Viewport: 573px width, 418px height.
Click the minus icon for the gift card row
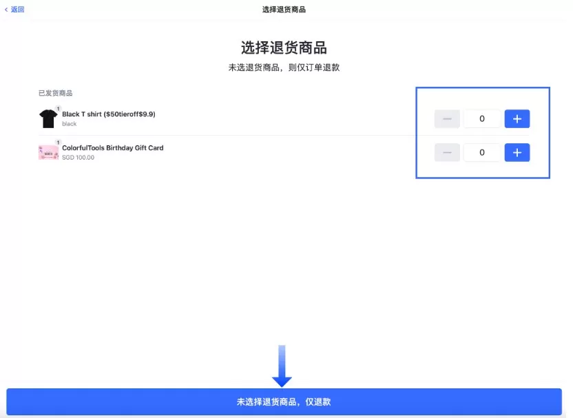click(x=447, y=152)
